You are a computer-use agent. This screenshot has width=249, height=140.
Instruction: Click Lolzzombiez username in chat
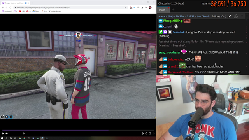[176, 59]
